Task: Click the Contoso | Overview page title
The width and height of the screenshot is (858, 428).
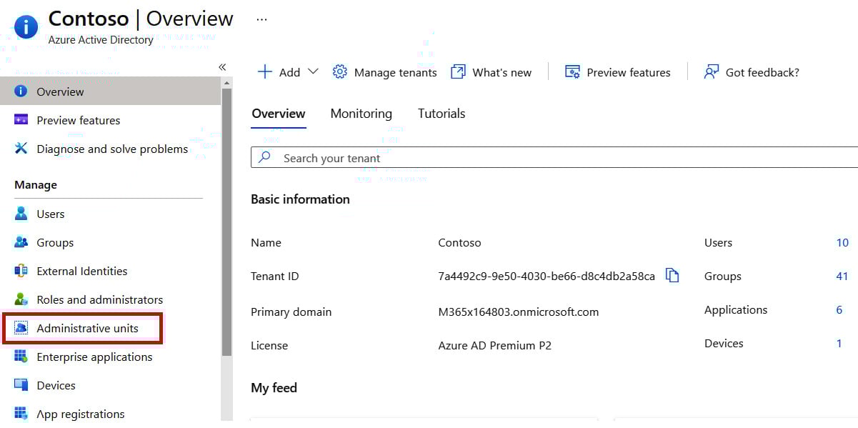Action: point(141,19)
